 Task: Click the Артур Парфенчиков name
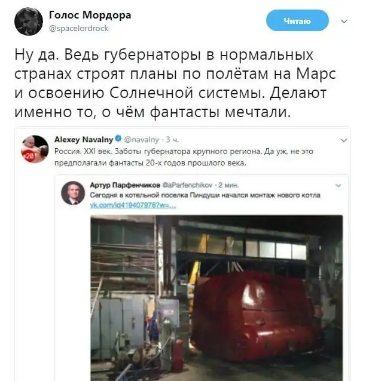click(x=125, y=185)
